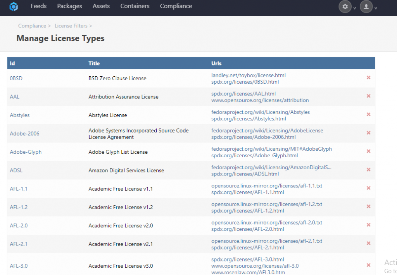
Task: Open spdx.org/licenses/AFL-1.1.html link
Action: click(248, 192)
